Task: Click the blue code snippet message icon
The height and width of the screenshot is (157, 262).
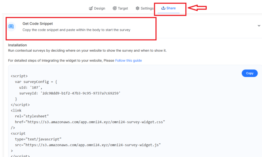Action: [11, 26]
